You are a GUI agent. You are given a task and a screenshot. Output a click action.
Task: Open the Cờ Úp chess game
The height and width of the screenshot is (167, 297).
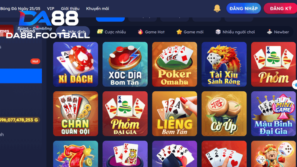click(224, 114)
